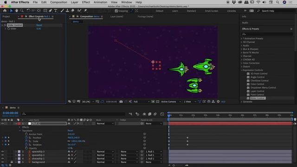The width and height of the screenshot is (297, 167).
Task: Click the Null 1 red label color swatch
Action: [19, 123]
